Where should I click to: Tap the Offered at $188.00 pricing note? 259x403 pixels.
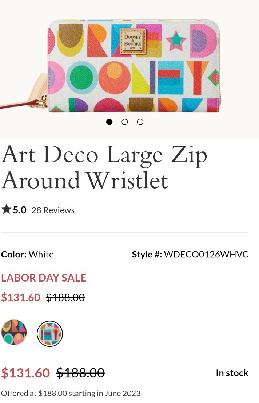click(71, 393)
